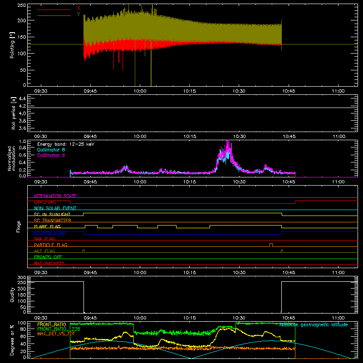Screen dimensions: 363x363
Task: Click the FLARE_FLAG label
Action: coord(47,226)
